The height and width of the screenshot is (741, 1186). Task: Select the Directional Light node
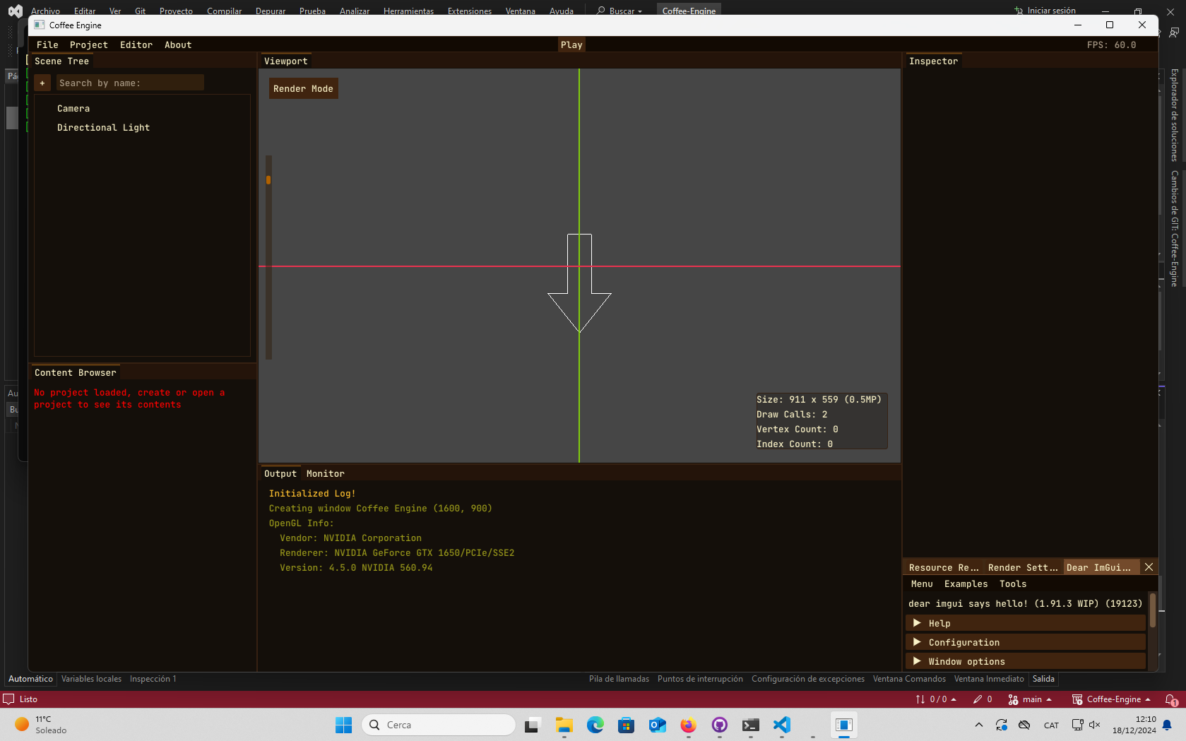tap(103, 127)
